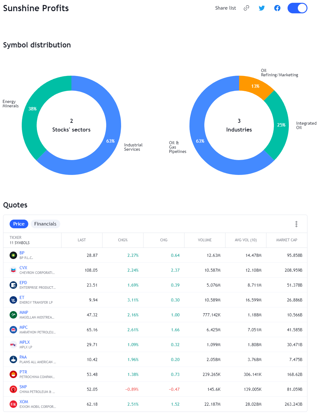Screen dimensions: 318x415
Task: Sort table by MARKET CAP column
Action: [287, 240]
